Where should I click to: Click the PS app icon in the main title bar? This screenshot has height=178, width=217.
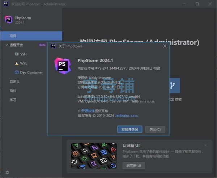click(x=6, y=4)
